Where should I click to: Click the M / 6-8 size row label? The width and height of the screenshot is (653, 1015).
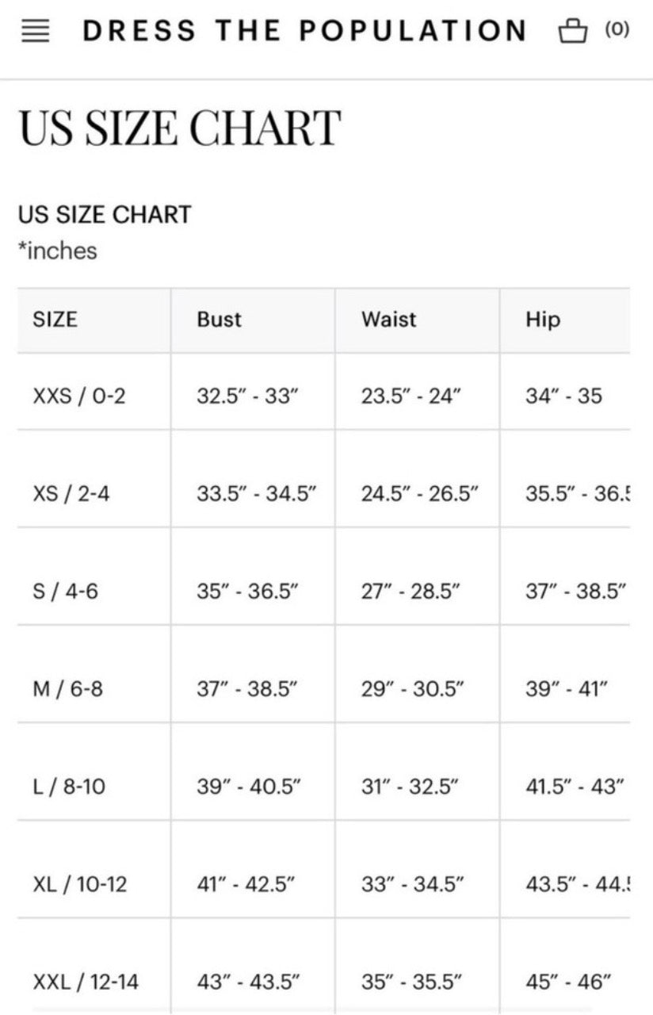click(x=67, y=688)
